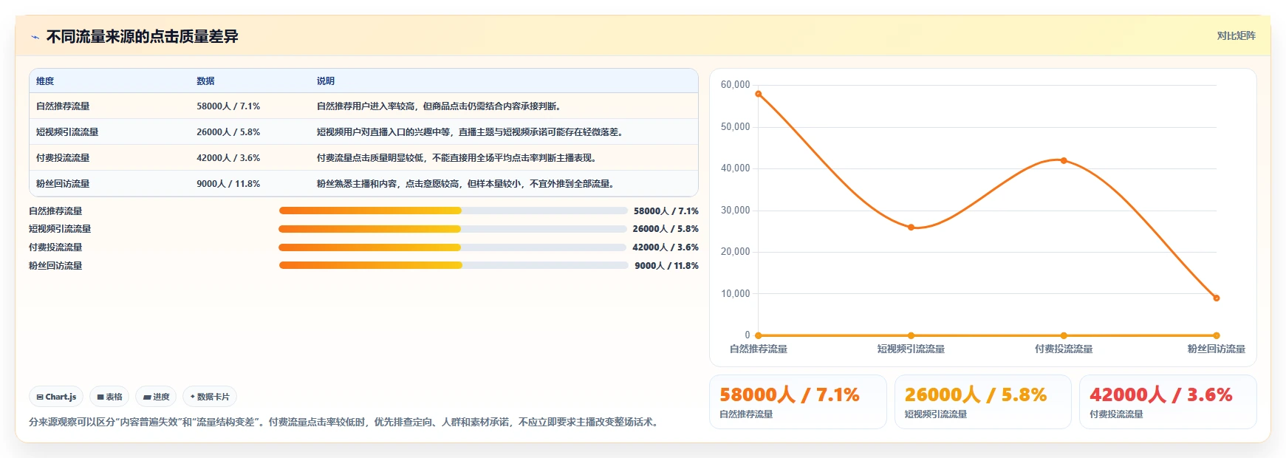Open the 26000人 / 5.8% data card

click(x=982, y=402)
